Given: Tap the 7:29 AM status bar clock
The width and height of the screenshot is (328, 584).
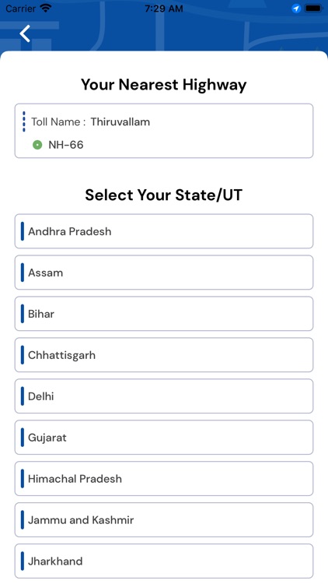Looking at the screenshot, I should tap(164, 9).
